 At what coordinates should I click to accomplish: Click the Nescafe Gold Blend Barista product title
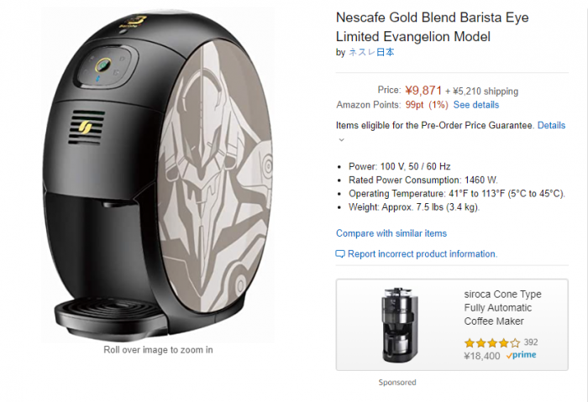click(x=432, y=27)
